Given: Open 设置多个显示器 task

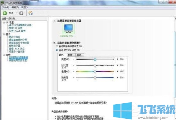Looking at the screenshot, I should 17,52.
